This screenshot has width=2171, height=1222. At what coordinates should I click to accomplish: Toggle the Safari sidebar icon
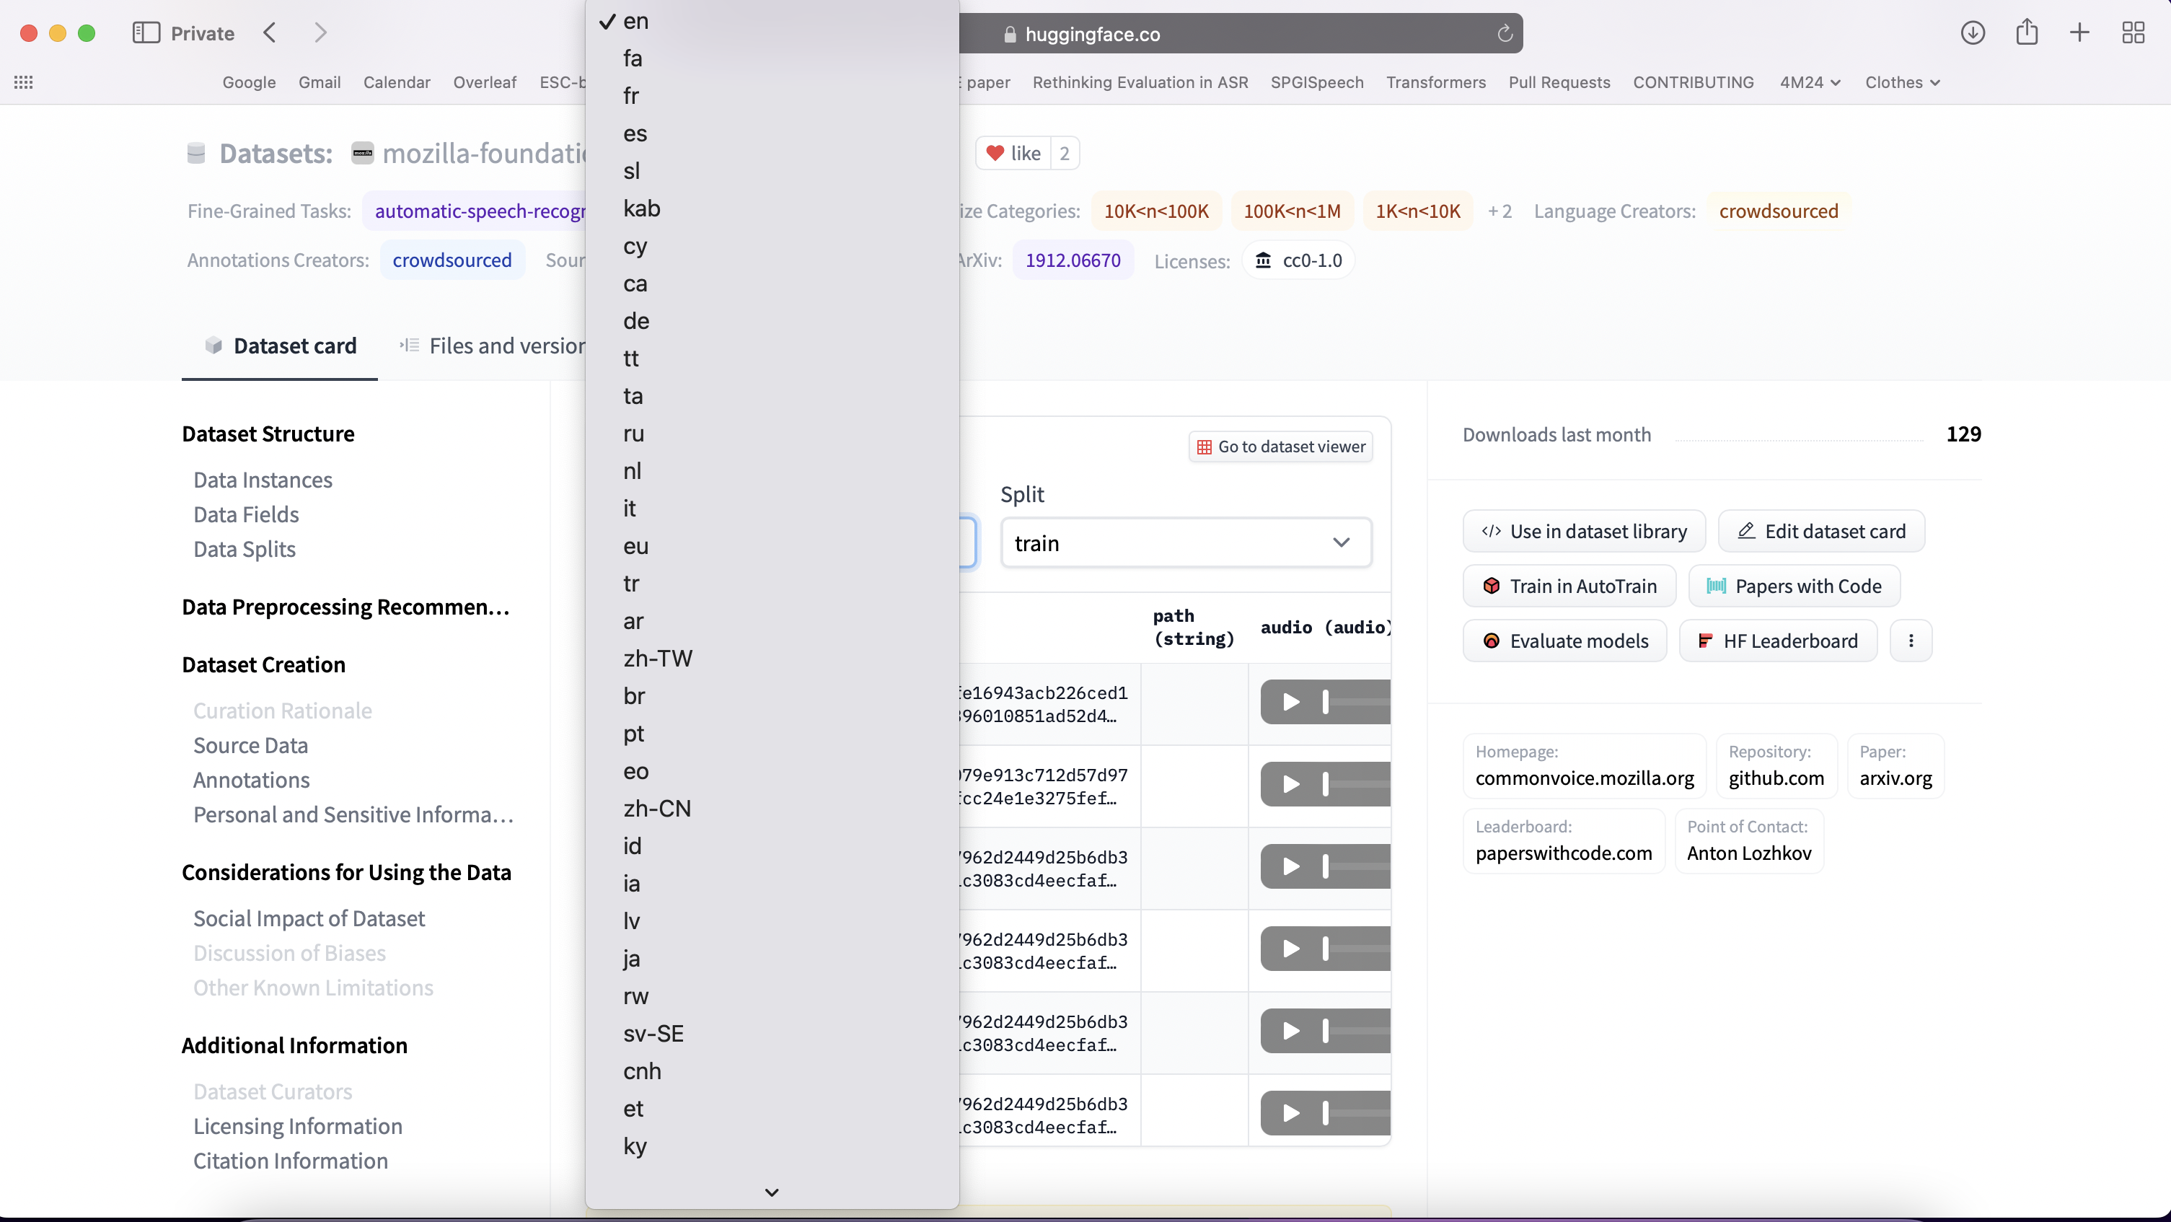(146, 33)
